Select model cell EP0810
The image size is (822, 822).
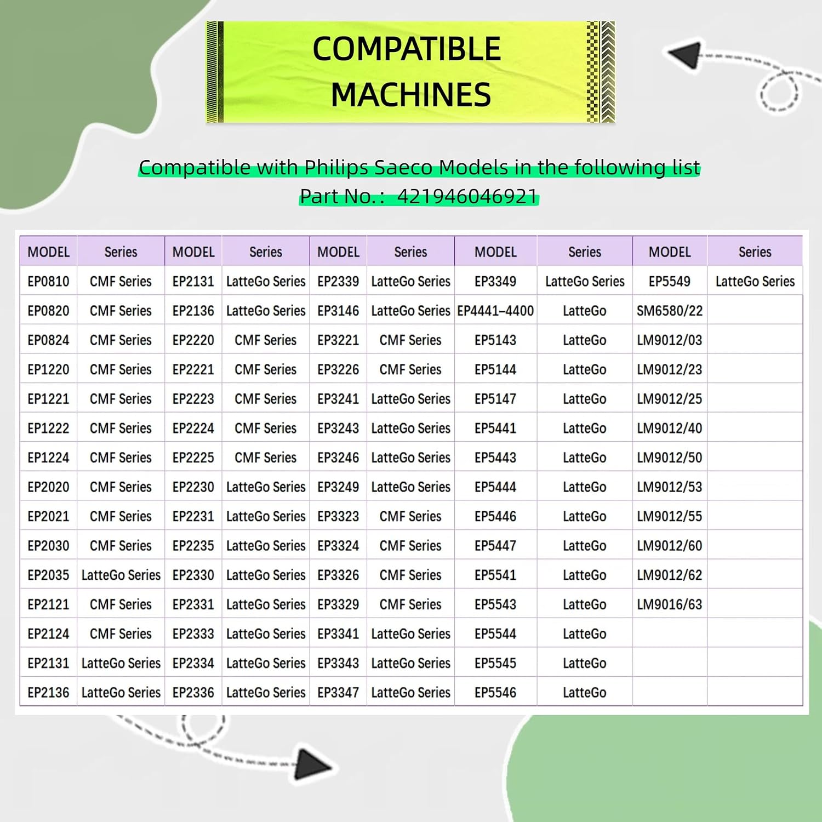(48, 281)
